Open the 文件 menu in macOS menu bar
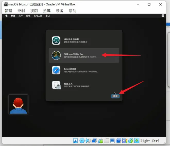Screen dimensions: 170x146 (21, 16)
